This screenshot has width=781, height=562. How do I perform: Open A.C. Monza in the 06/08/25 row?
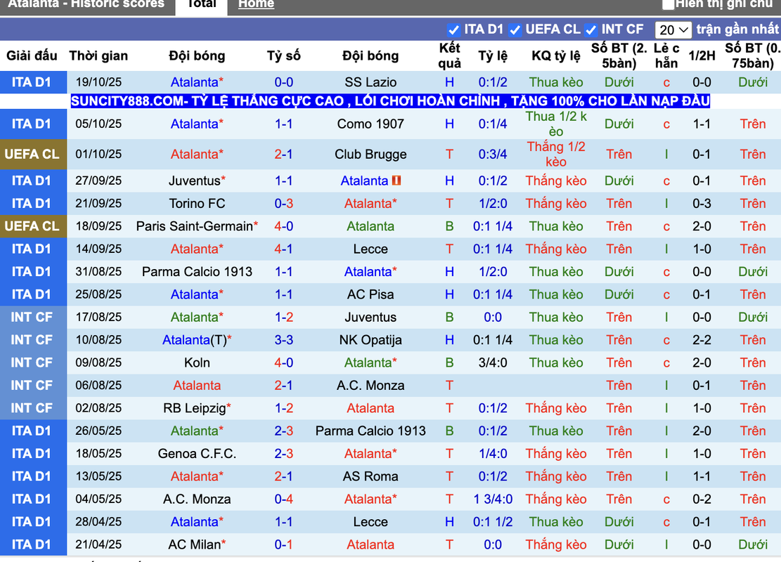click(x=370, y=385)
